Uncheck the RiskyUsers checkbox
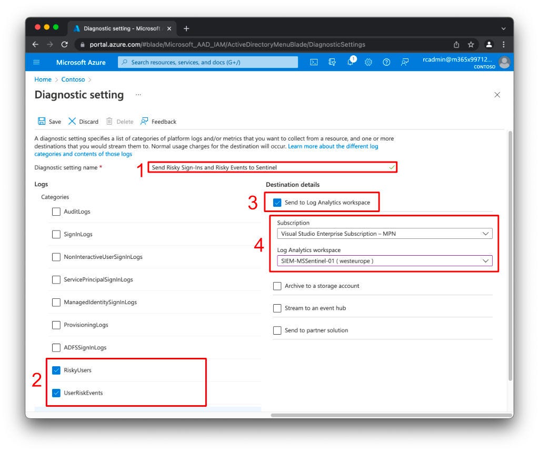539x452 pixels. pyautogui.click(x=56, y=370)
